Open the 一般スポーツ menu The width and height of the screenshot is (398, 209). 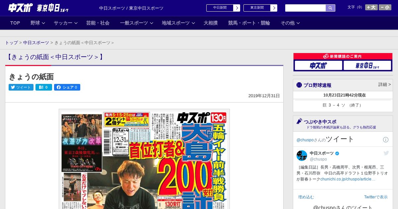[134, 23]
